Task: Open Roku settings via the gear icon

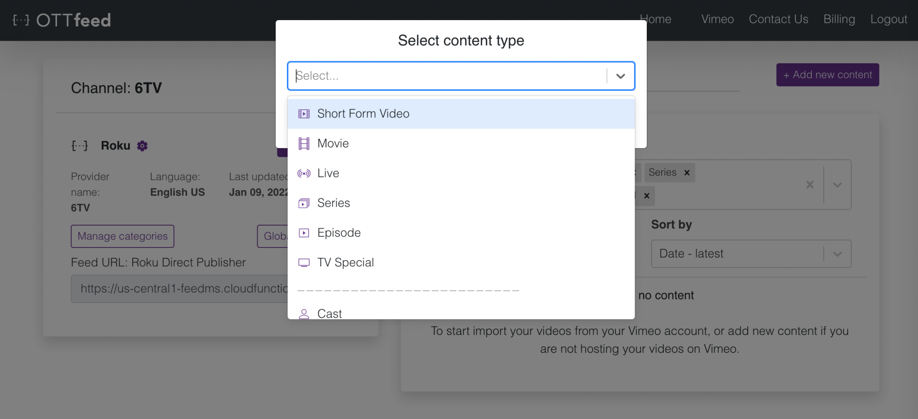Action: point(142,145)
